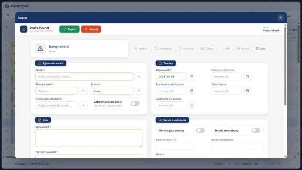Screen dimensions: 302x170
Task: Click the dialog vertical scrollbar thumb
Action: pyautogui.click(x=285, y=66)
